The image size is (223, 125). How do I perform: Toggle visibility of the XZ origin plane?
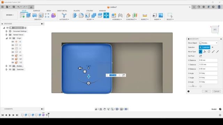coord(13,59)
